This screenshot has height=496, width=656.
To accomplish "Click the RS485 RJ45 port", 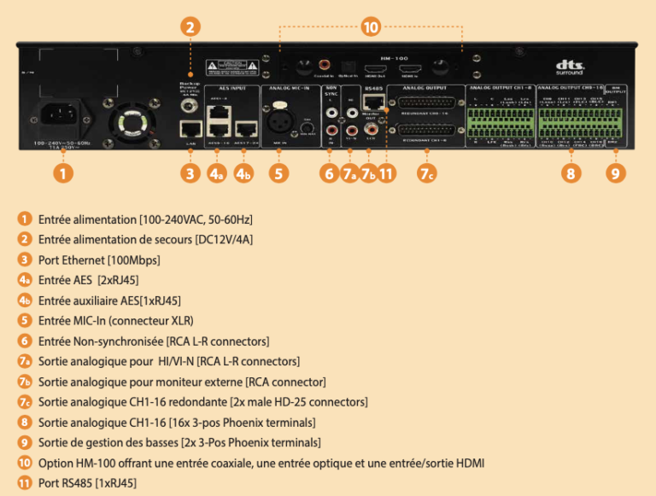I will (x=372, y=102).
